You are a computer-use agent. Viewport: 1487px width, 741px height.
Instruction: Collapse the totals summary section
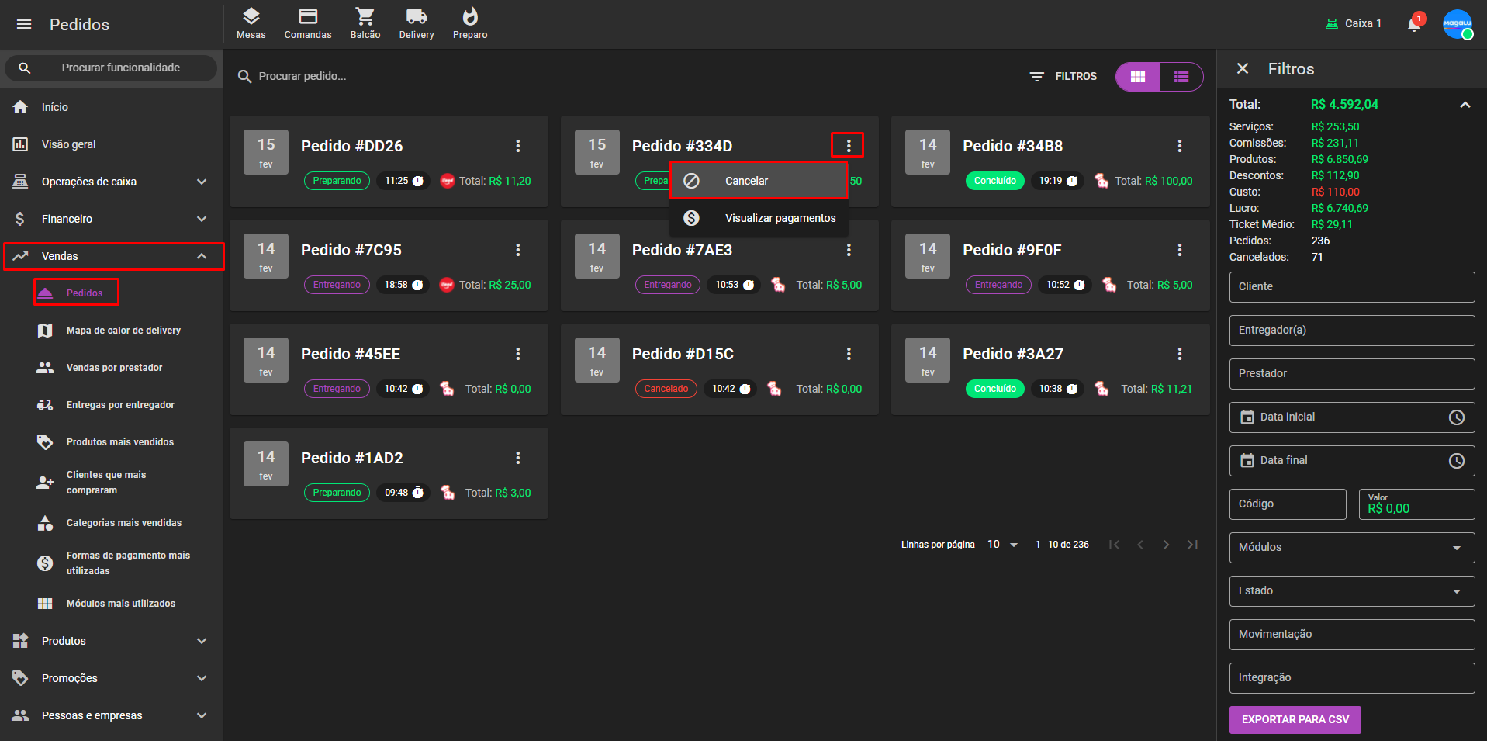[1465, 105]
